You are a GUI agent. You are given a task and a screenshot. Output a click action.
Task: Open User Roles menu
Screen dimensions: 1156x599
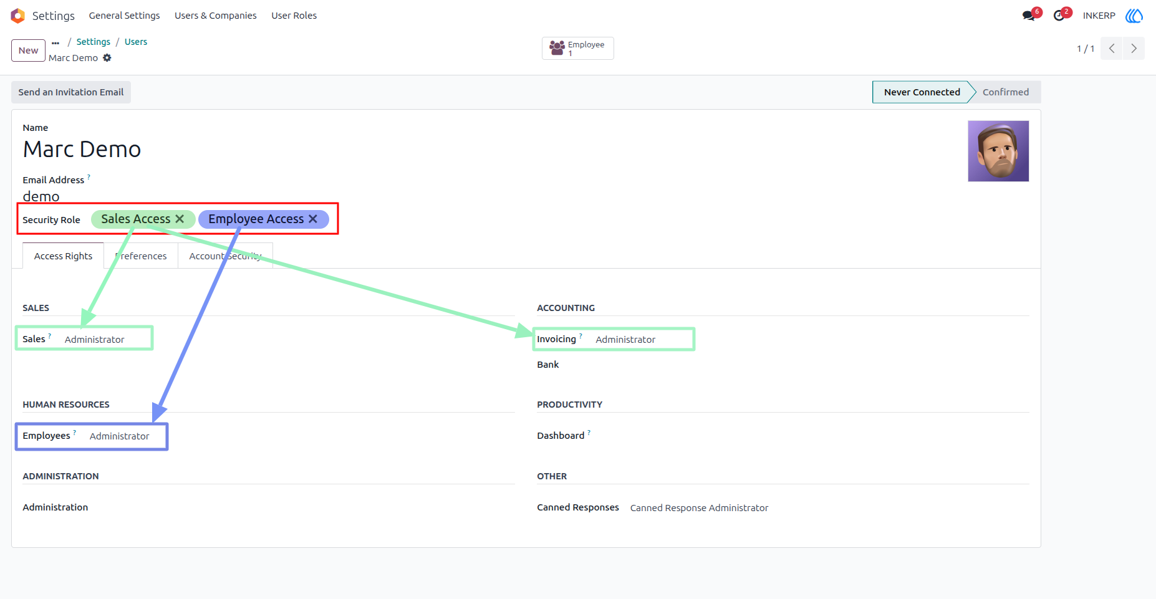pyautogui.click(x=294, y=16)
